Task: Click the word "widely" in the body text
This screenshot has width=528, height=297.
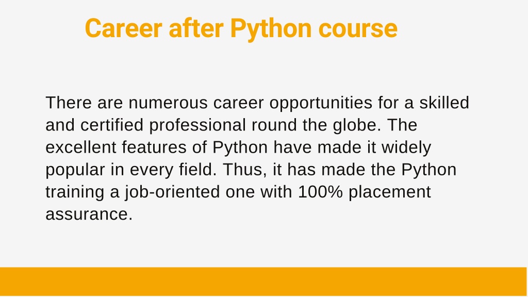Action: click(x=406, y=148)
